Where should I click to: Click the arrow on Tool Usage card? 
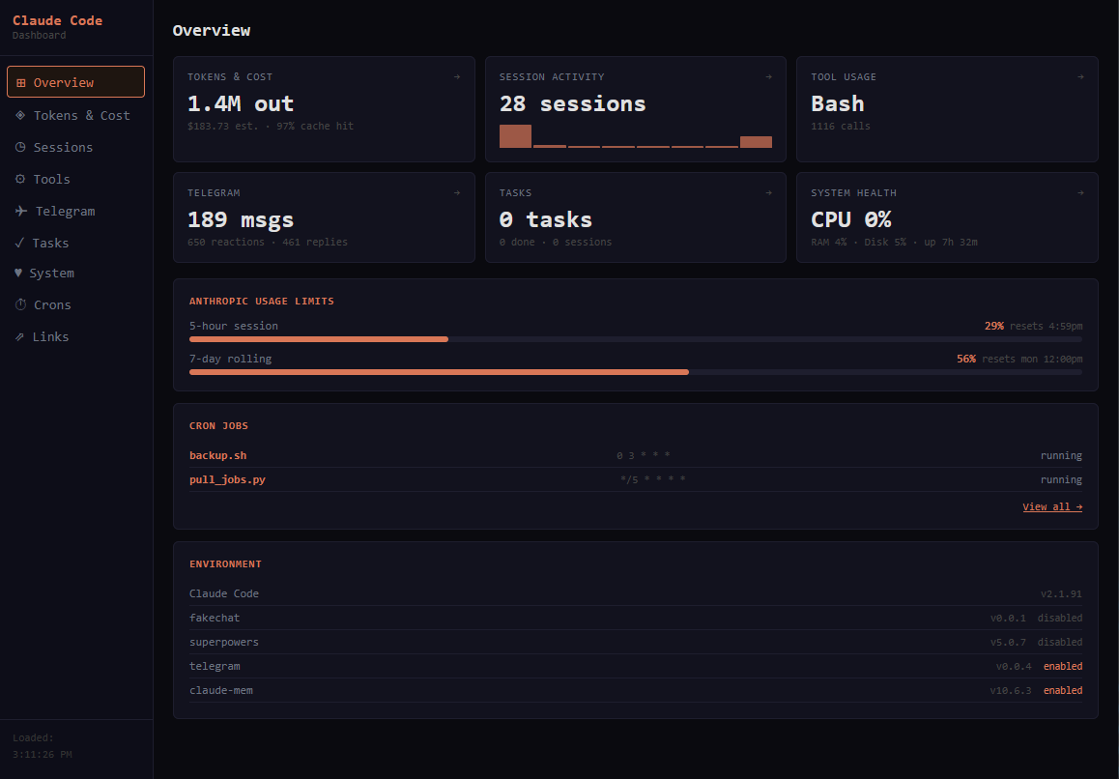coord(1080,76)
